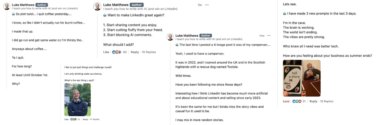Expand the 15 Replies thread
377x125 pixels.
point(327,101)
